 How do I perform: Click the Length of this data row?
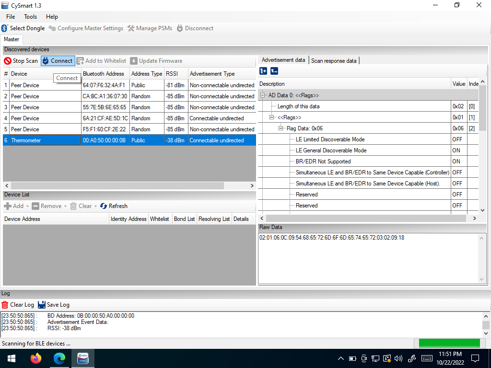coord(368,106)
